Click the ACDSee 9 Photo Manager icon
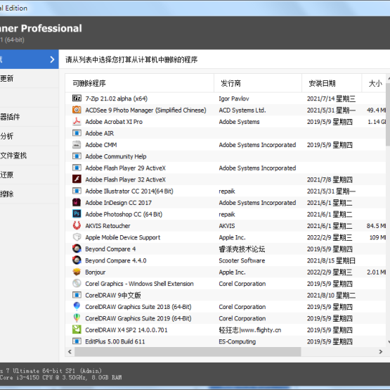 pos(77,110)
